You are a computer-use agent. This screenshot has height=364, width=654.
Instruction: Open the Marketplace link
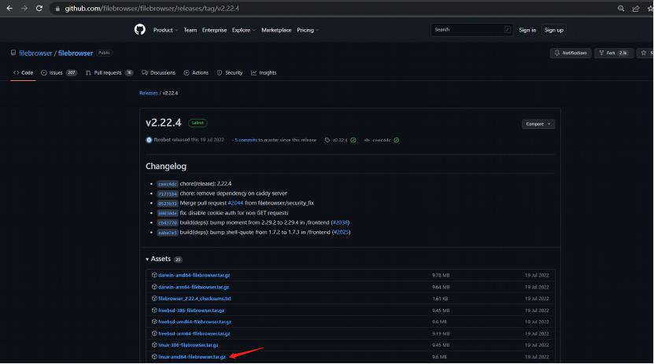276,30
